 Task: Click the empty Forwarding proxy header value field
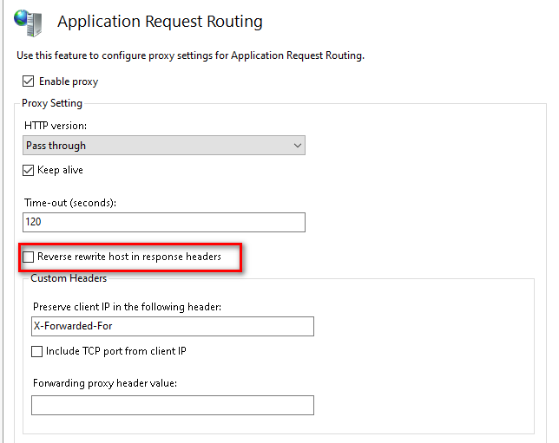[172, 405]
